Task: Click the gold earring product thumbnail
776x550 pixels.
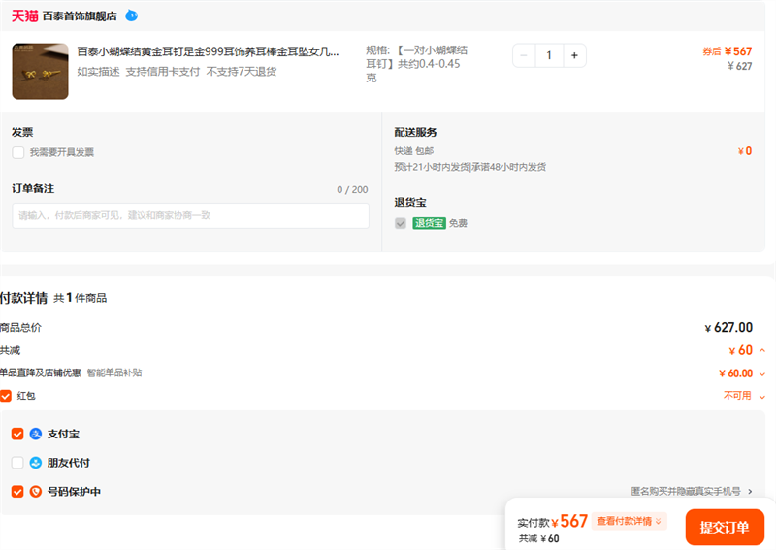Action: click(40, 71)
